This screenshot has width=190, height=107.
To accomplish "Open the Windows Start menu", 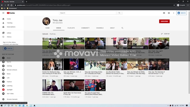I will 2,106.
